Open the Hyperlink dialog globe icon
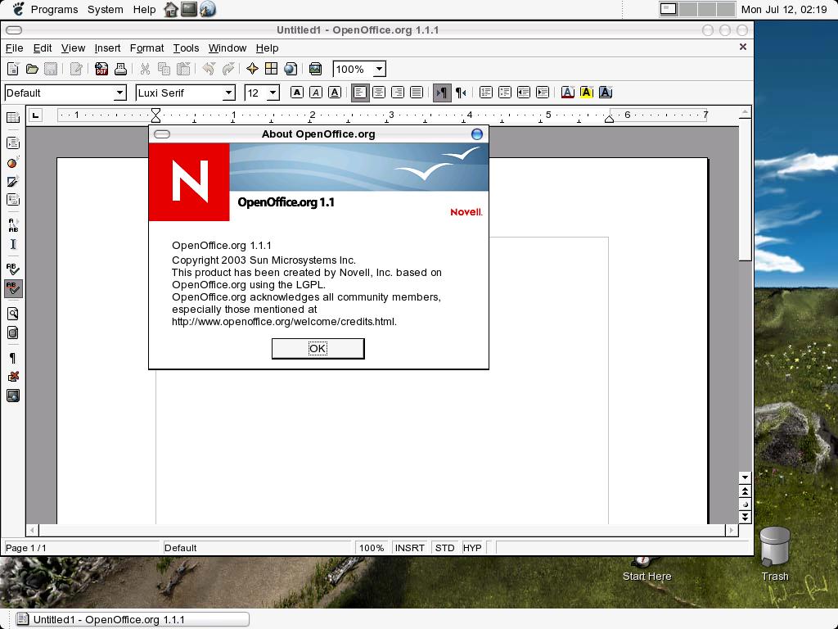This screenshot has height=629, width=838. (291, 69)
